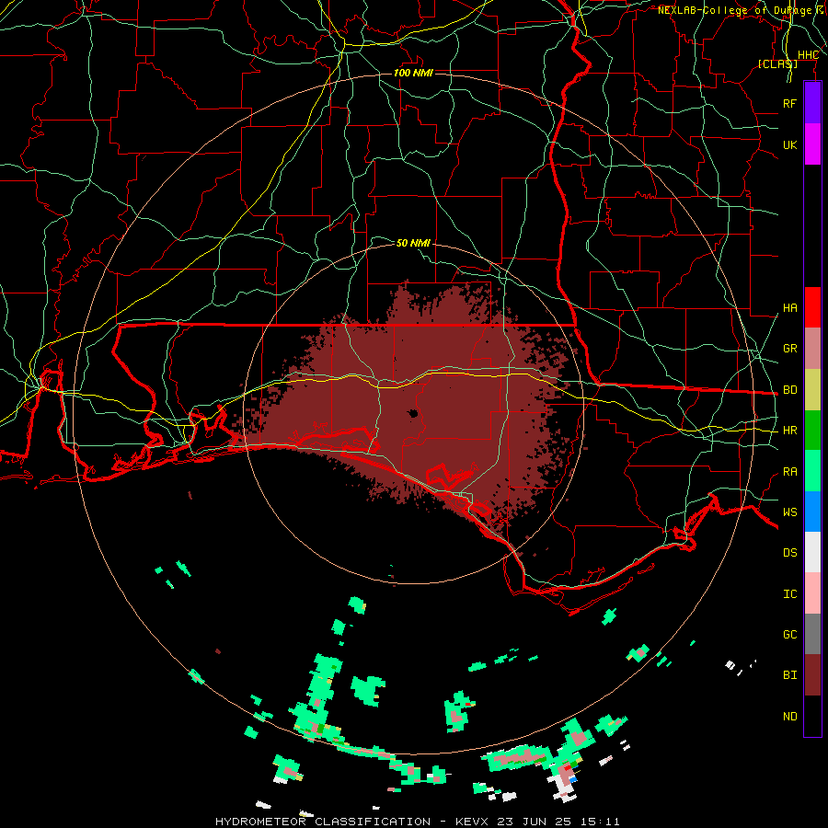Select the BD legend label
This screenshot has width=828, height=828.
point(789,390)
